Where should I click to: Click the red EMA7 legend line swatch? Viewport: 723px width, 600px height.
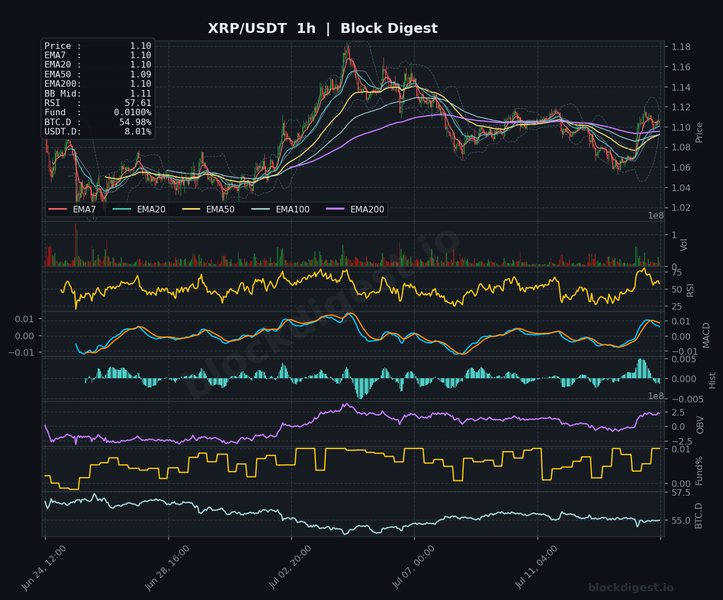coord(58,209)
